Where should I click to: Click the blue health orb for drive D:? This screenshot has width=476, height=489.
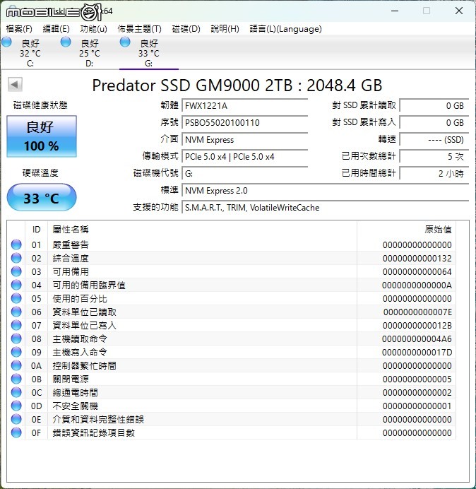pyautogui.click(x=66, y=42)
